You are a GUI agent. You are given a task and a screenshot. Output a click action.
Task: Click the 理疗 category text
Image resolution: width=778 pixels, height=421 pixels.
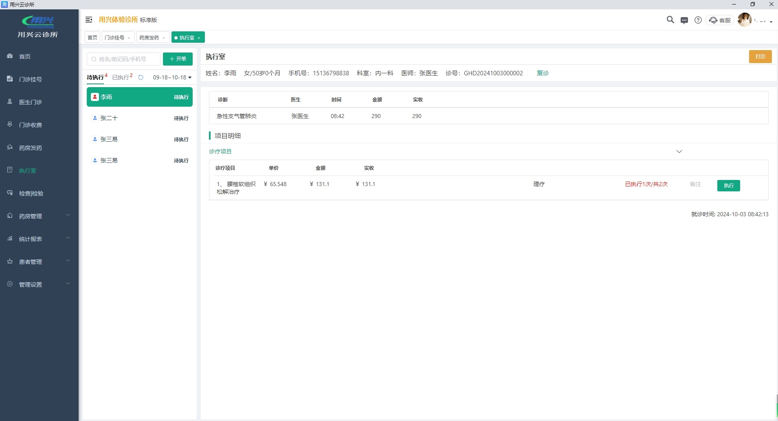click(x=539, y=184)
